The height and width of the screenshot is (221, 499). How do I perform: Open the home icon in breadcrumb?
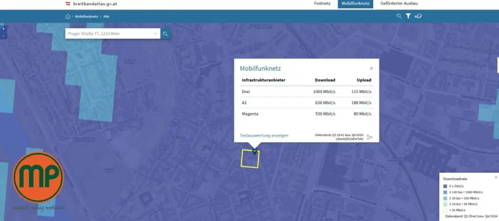pos(68,16)
